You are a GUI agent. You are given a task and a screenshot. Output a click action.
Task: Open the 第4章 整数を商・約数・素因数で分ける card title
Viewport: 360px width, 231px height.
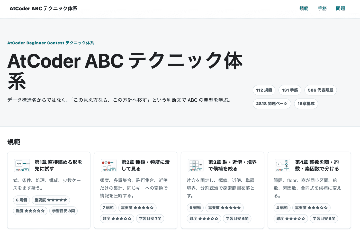pos(317,165)
